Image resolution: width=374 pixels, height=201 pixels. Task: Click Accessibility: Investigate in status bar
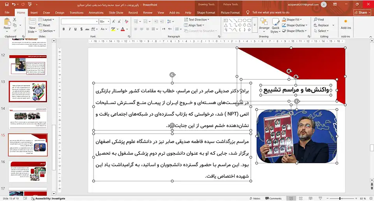point(48,198)
